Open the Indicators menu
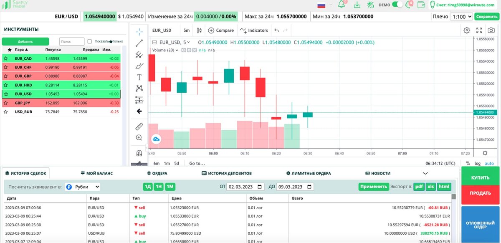The height and width of the screenshot is (243, 501). click(x=254, y=30)
